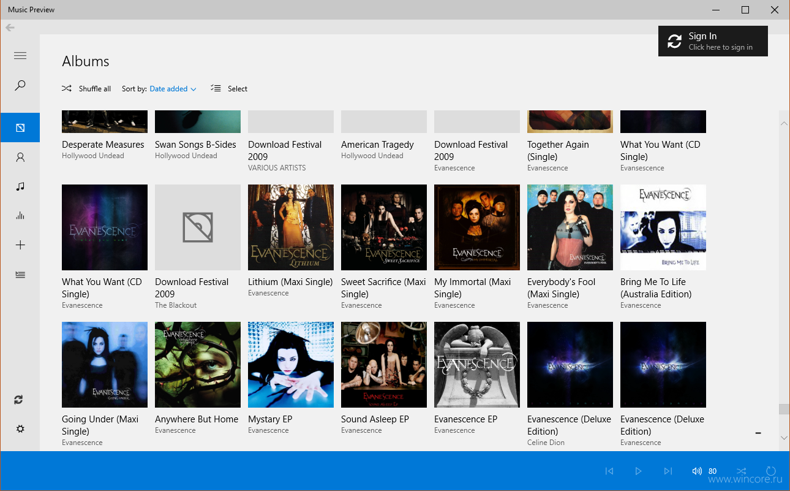Click the Anywhere But Home title text
The width and height of the screenshot is (790, 491).
click(197, 419)
